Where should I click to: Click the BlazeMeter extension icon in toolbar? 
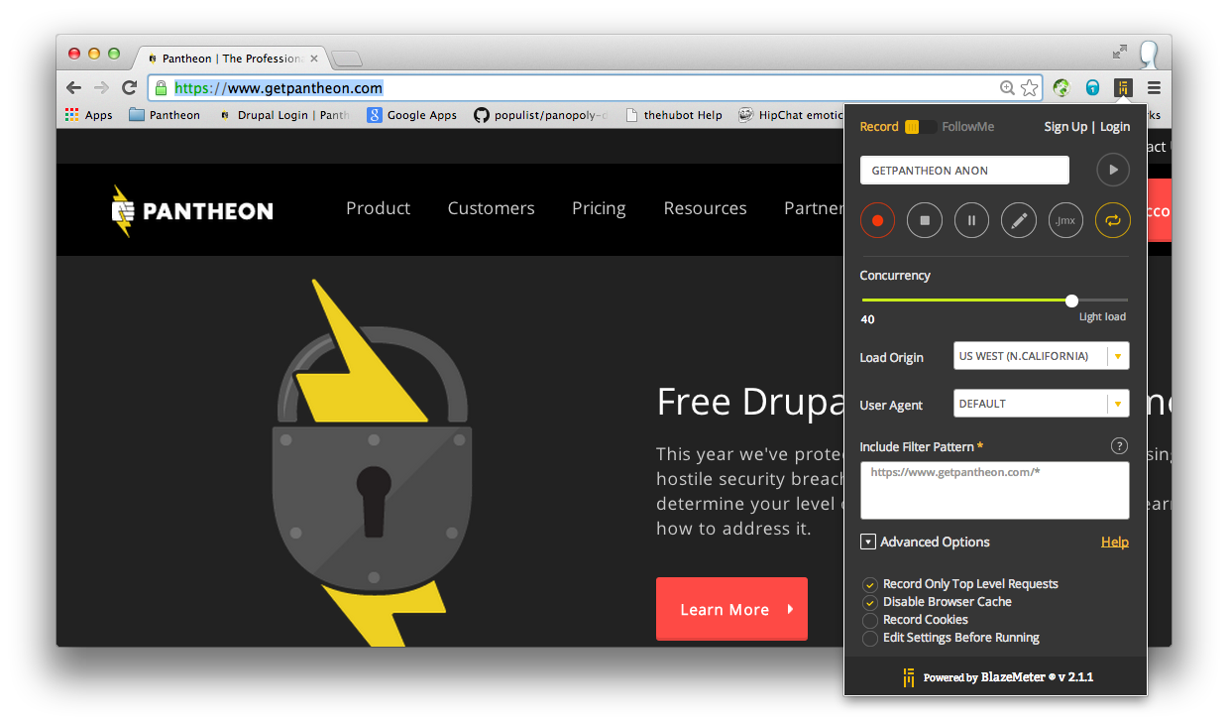tap(1122, 87)
